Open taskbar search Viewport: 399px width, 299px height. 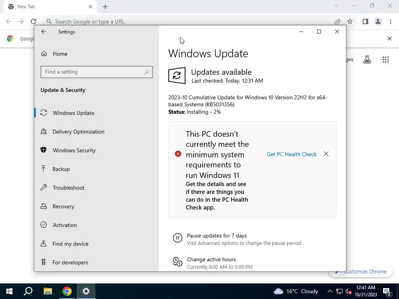coord(28,291)
